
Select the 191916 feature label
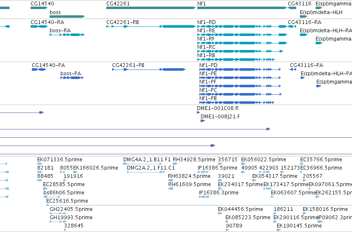[73, 176]
